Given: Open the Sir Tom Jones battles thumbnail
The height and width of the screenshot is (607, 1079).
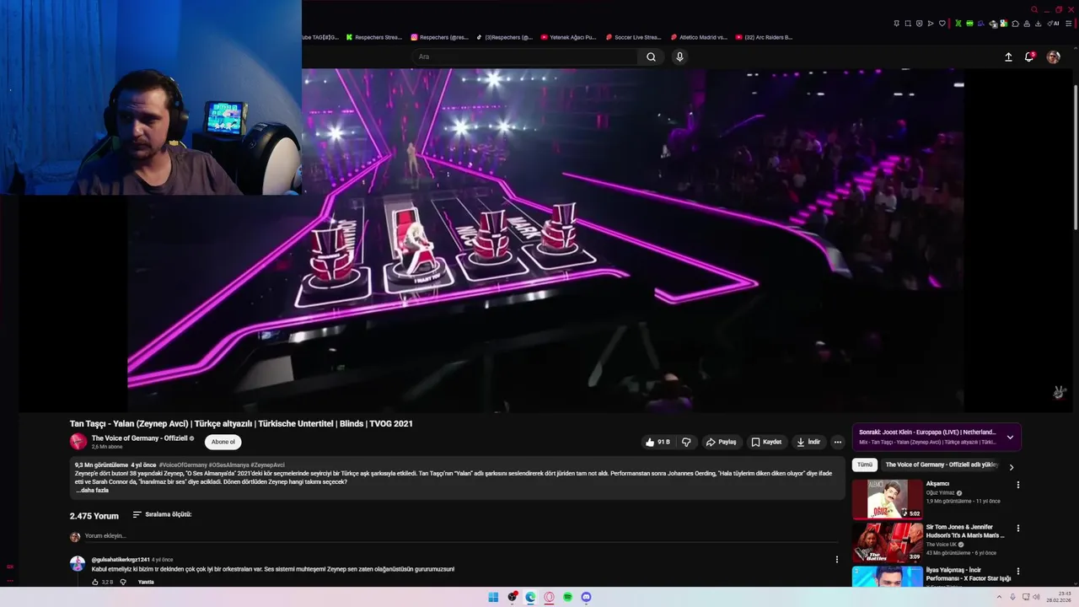Looking at the screenshot, I should point(887,542).
